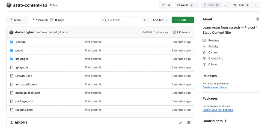Click the .gitignore file icon

pos(11,67)
